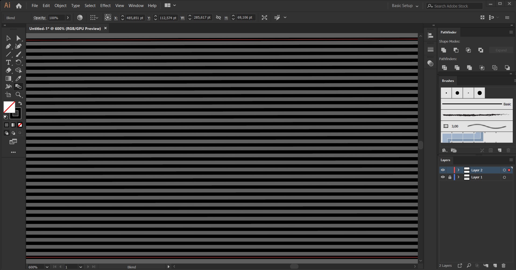Create a new layer in Layers panel
This screenshot has width=516, height=270.
point(495,265)
